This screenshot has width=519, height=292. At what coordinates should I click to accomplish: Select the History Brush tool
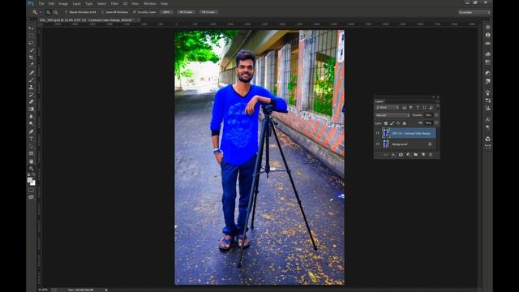coord(31,95)
